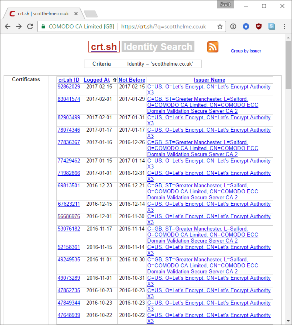The height and width of the screenshot is (325, 292).
Task: Click the browser forward arrow
Action: coord(19,26)
